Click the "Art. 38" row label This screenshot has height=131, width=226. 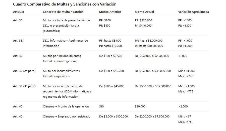(x=18, y=20)
